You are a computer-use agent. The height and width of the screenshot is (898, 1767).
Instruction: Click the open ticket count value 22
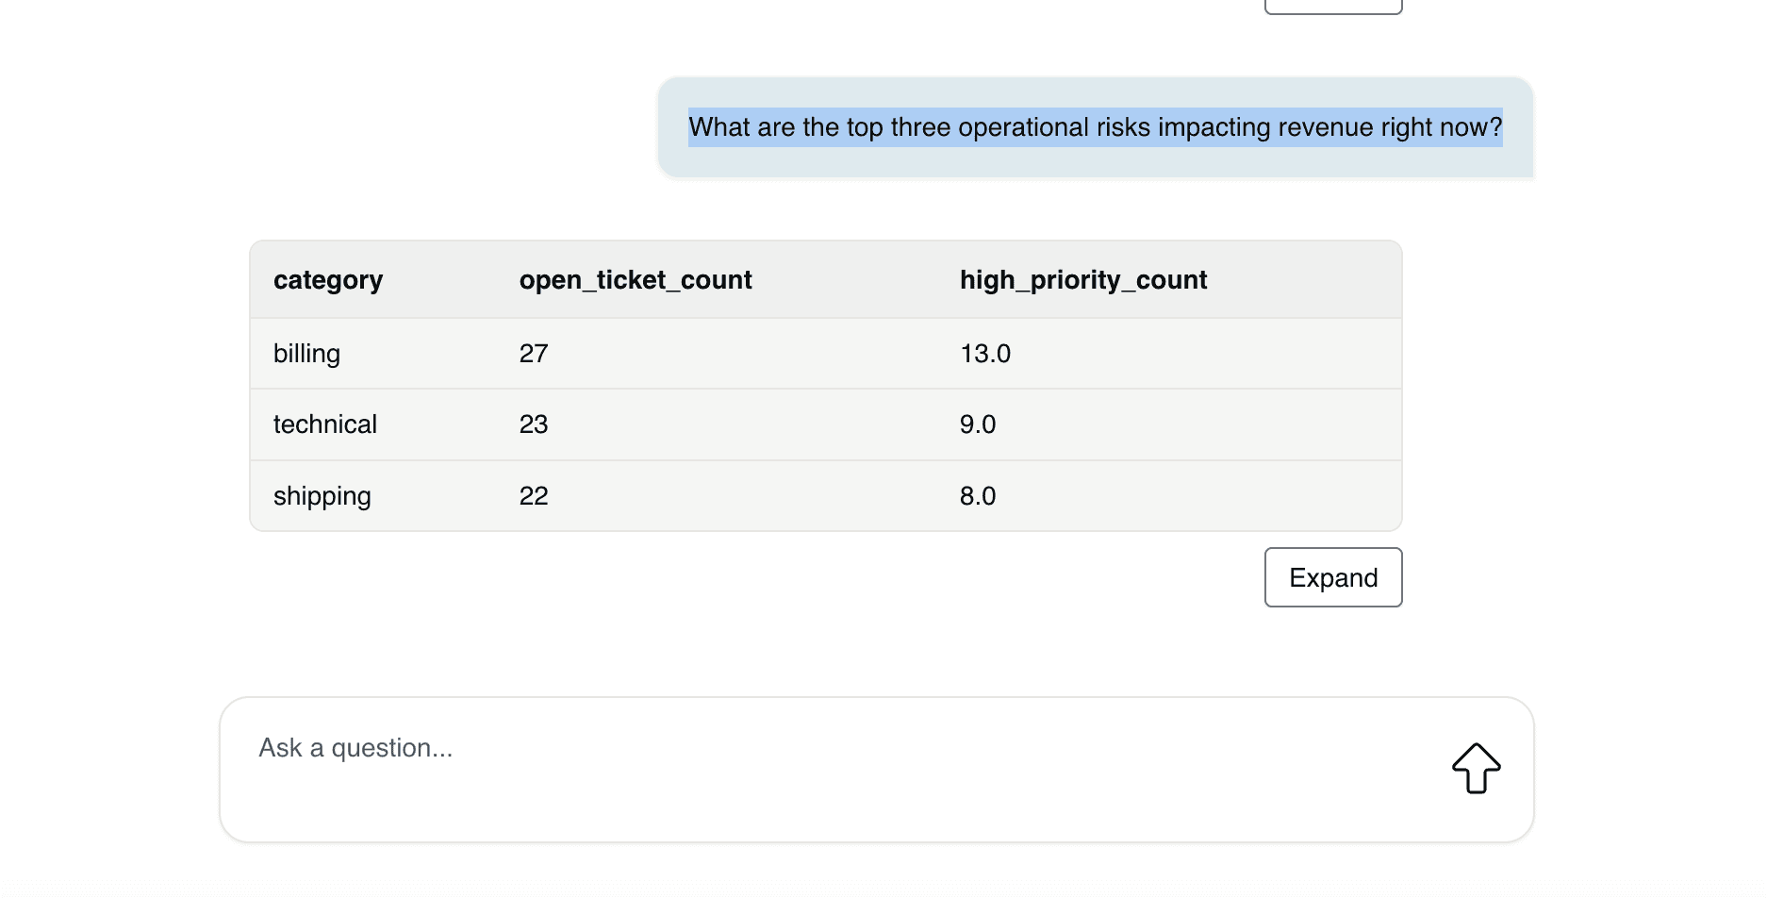[534, 496]
